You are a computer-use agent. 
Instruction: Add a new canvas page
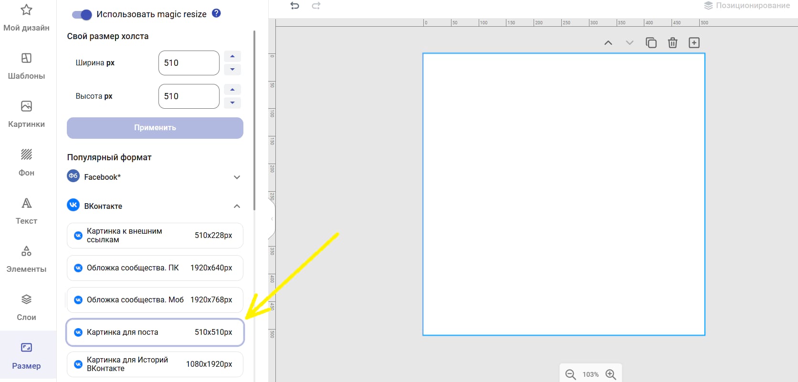(694, 43)
